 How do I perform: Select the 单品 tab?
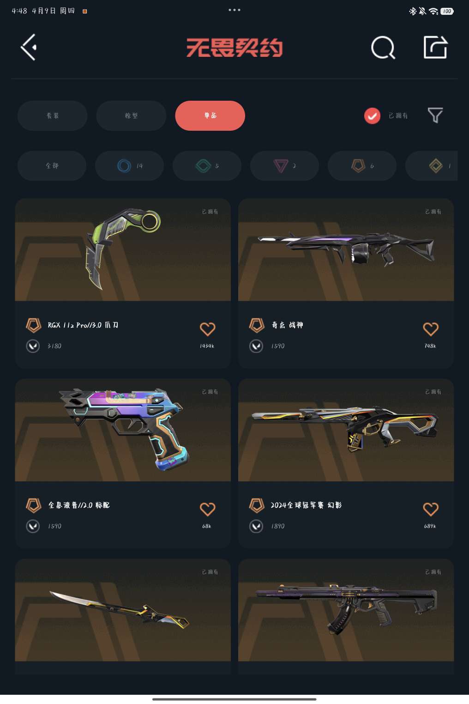click(x=210, y=115)
